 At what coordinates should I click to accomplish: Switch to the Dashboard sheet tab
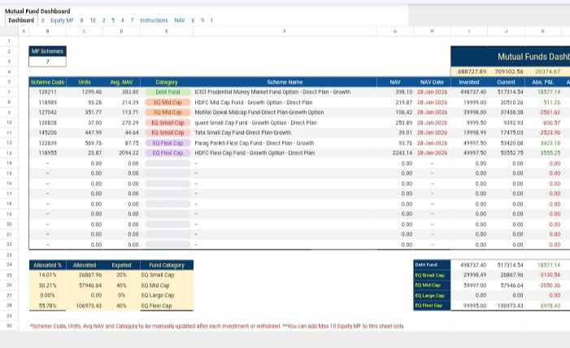[21, 20]
